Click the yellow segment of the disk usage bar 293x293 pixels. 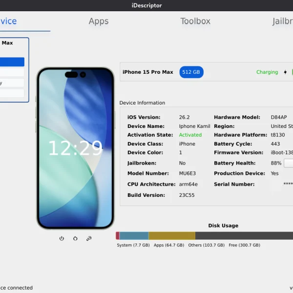click(172, 236)
